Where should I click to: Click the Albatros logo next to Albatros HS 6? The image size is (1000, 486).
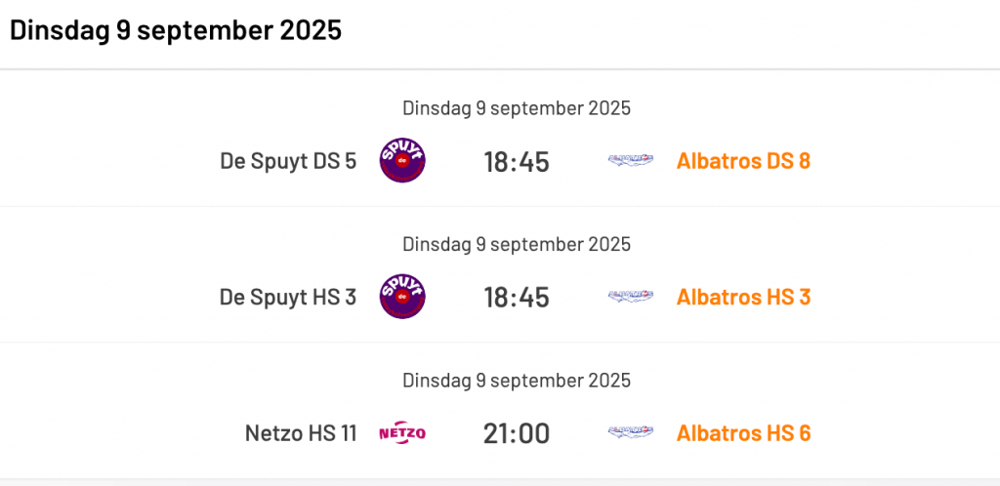(x=630, y=433)
